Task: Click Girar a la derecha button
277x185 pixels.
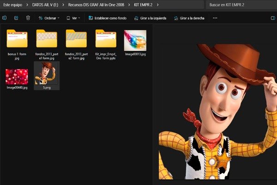Action: point(189,18)
